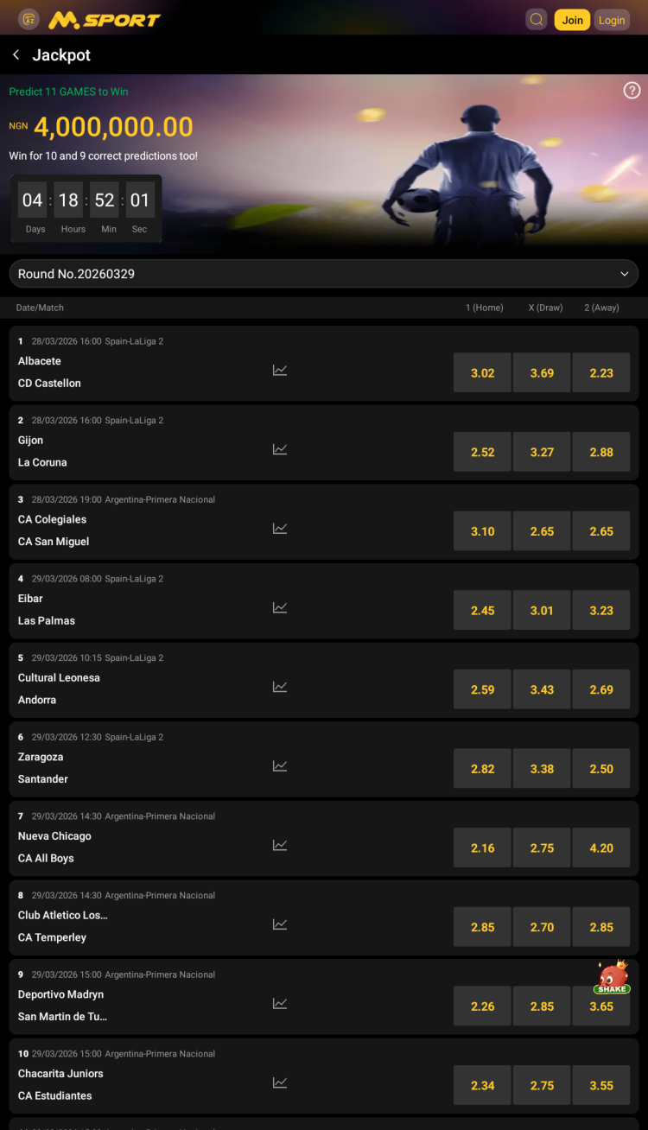Open stats chart for Eibar match

(280, 607)
